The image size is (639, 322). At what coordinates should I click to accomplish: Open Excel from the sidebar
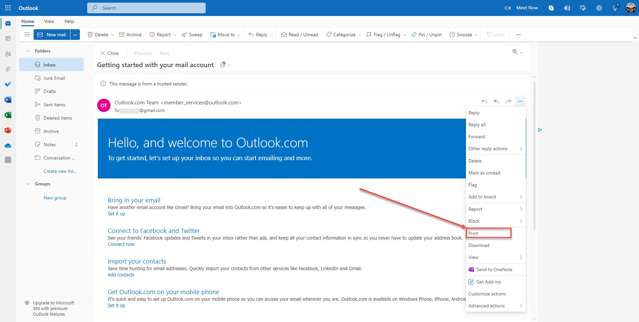tap(8, 115)
